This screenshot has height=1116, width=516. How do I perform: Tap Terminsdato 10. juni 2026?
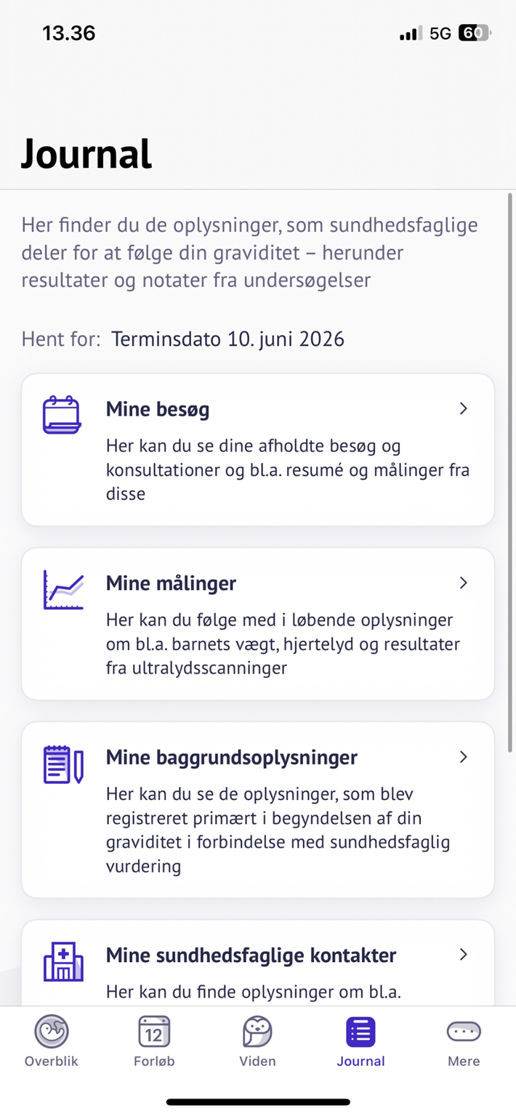[x=227, y=339]
